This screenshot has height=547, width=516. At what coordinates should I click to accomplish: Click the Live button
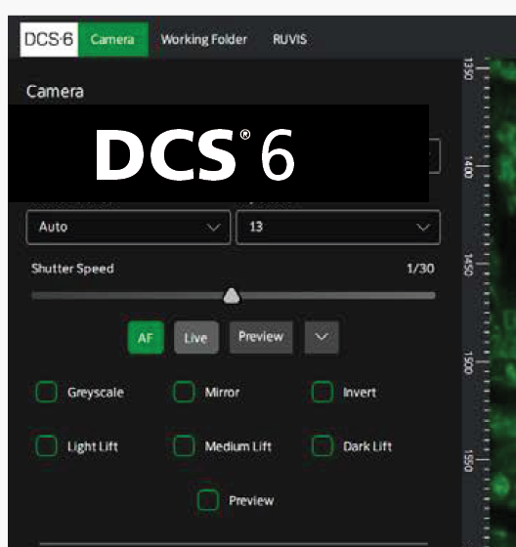[x=195, y=337]
